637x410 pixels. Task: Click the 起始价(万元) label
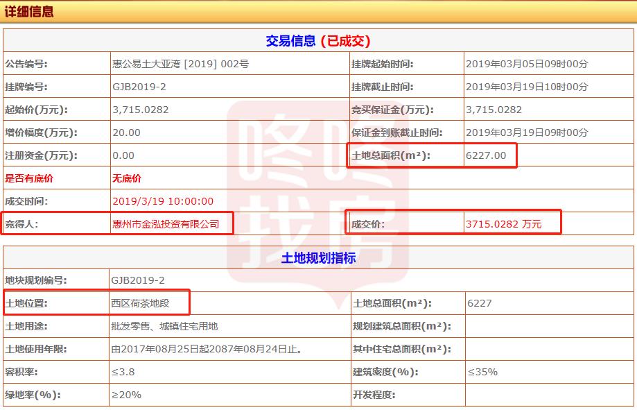37,110
